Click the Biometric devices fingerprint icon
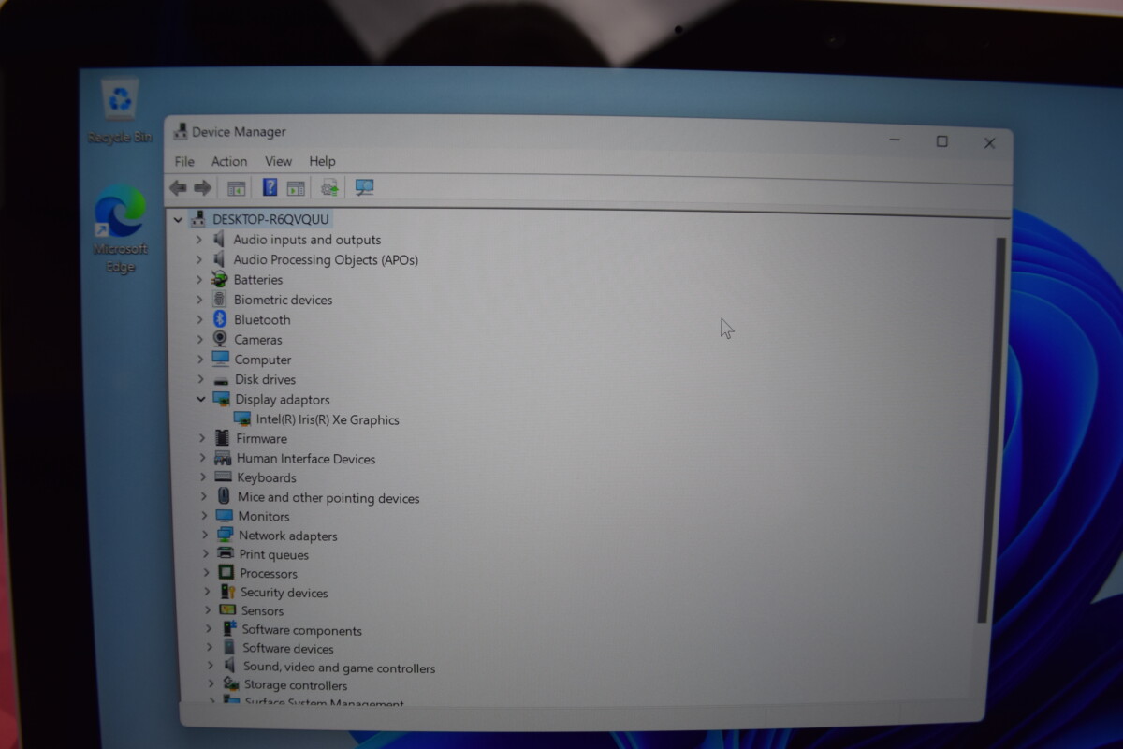1123x749 pixels. coord(220,300)
